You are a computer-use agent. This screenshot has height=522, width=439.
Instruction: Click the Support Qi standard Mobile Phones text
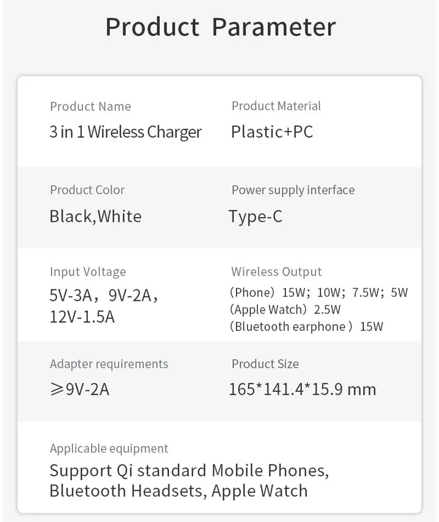pyautogui.click(x=189, y=471)
